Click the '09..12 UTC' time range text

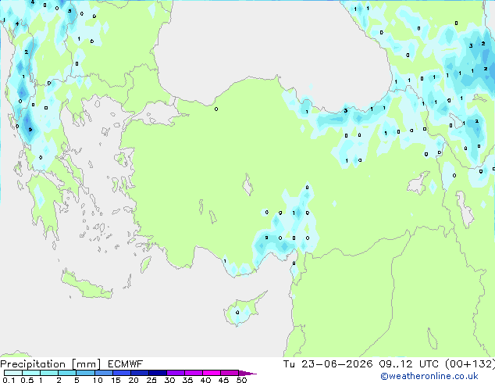[409, 364]
